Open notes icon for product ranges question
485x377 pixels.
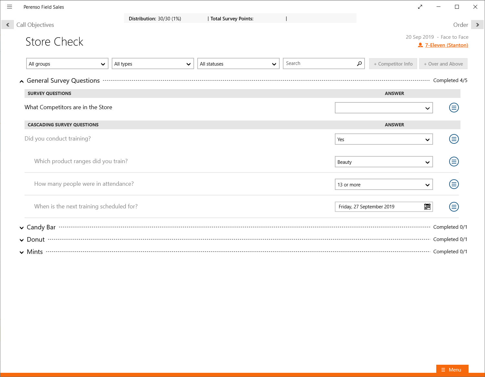click(454, 162)
